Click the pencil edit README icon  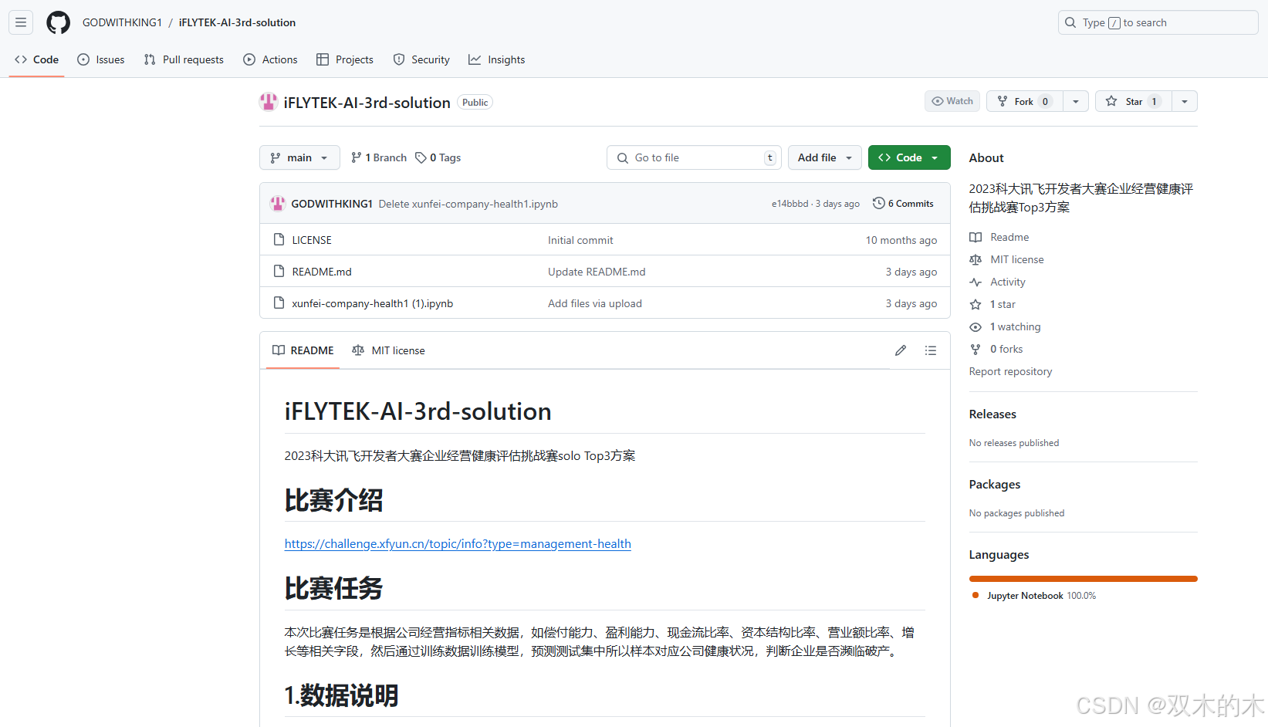coord(901,350)
